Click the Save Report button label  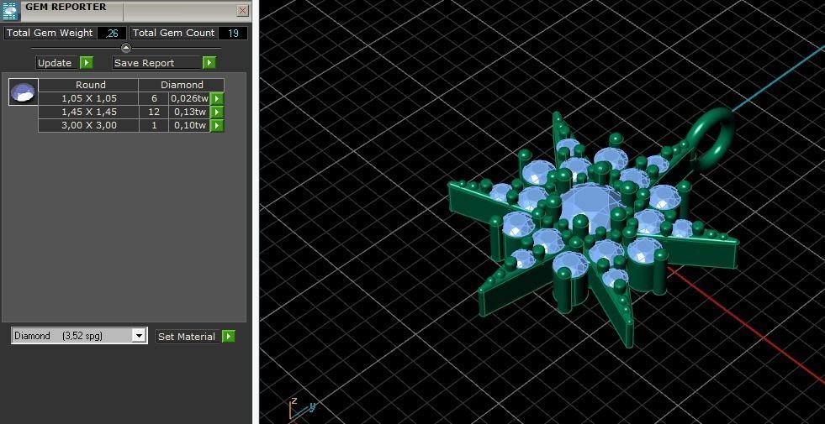(156, 62)
